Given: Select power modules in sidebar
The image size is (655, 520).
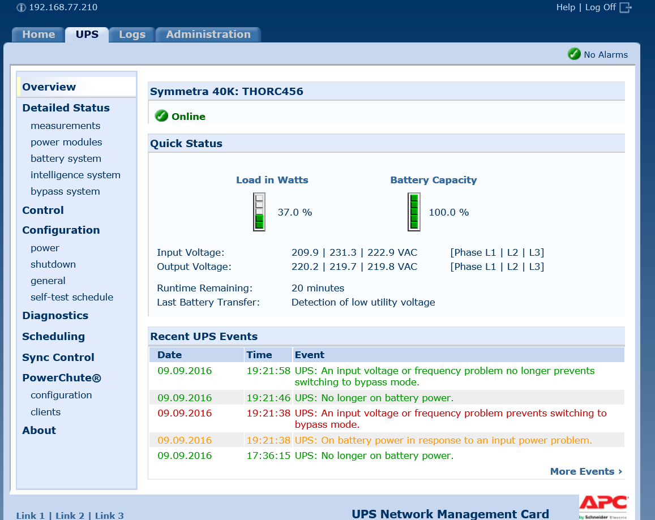Looking at the screenshot, I should tap(66, 142).
